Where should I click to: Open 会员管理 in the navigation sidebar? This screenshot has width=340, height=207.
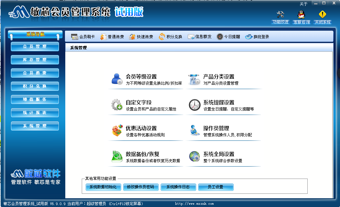[35, 47]
